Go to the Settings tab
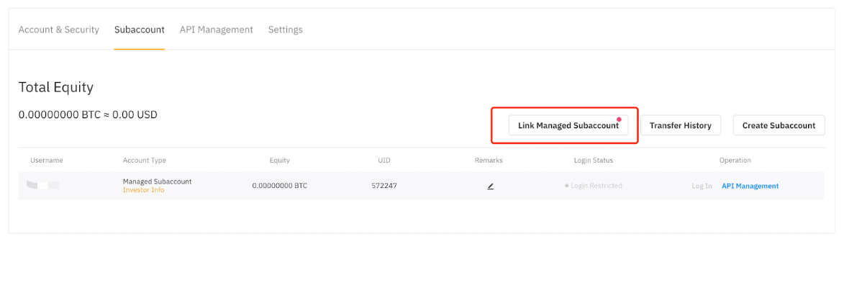This screenshot has height=288, width=844. [286, 30]
